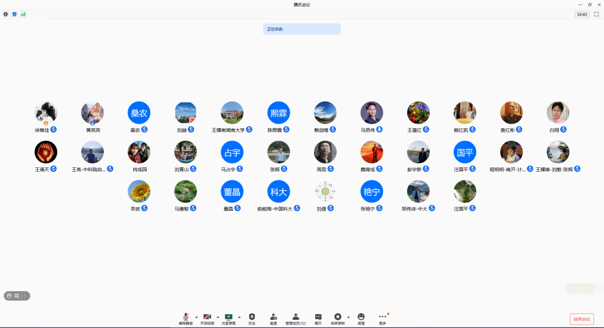Click mic icon beside 王耀南湖南大学
This screenshot has height=328, width=604.
pyautogui.click(x=249, y=130)
